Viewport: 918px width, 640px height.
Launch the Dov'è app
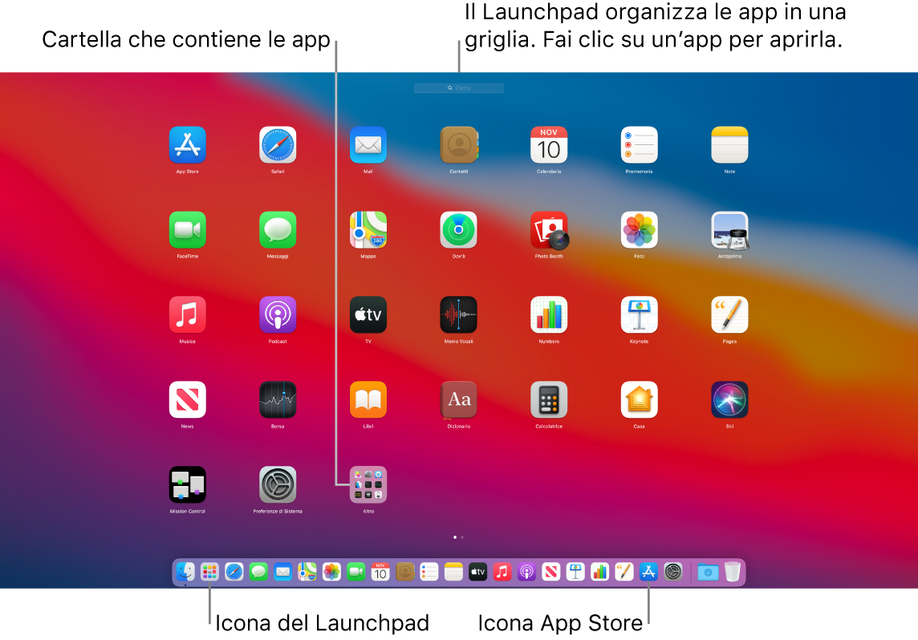[x=458, y=230]
